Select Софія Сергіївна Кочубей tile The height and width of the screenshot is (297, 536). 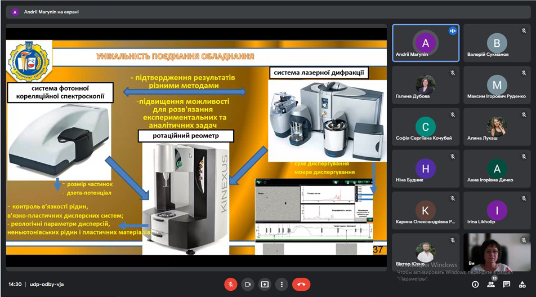[x=426, y=127]
